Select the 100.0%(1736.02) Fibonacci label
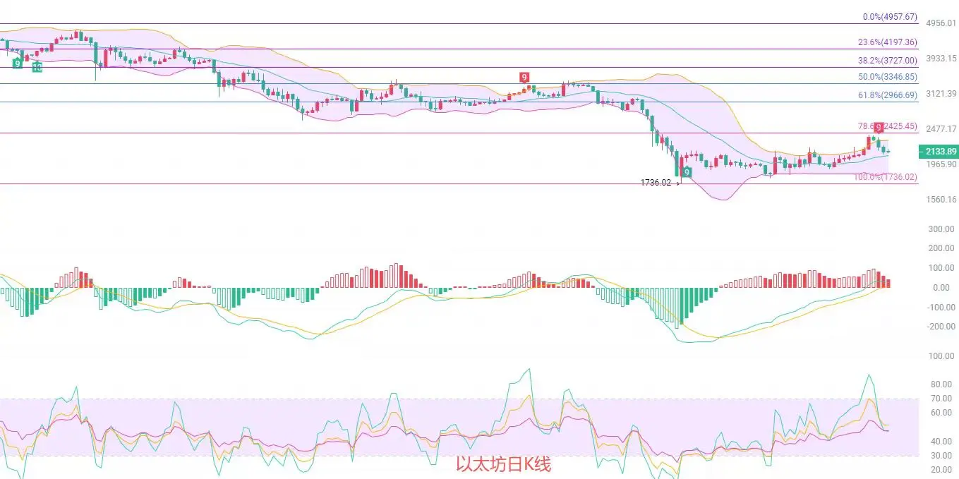 (886, 177)
